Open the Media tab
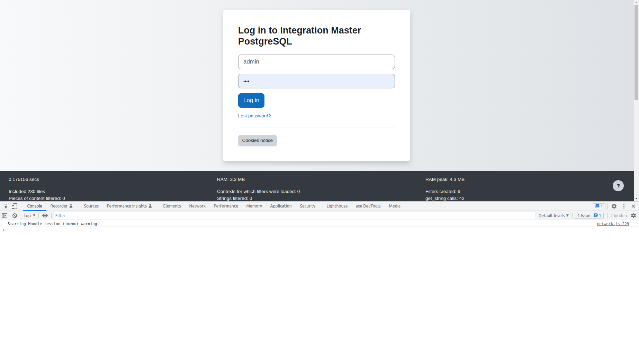 click(x=395, y=206)
